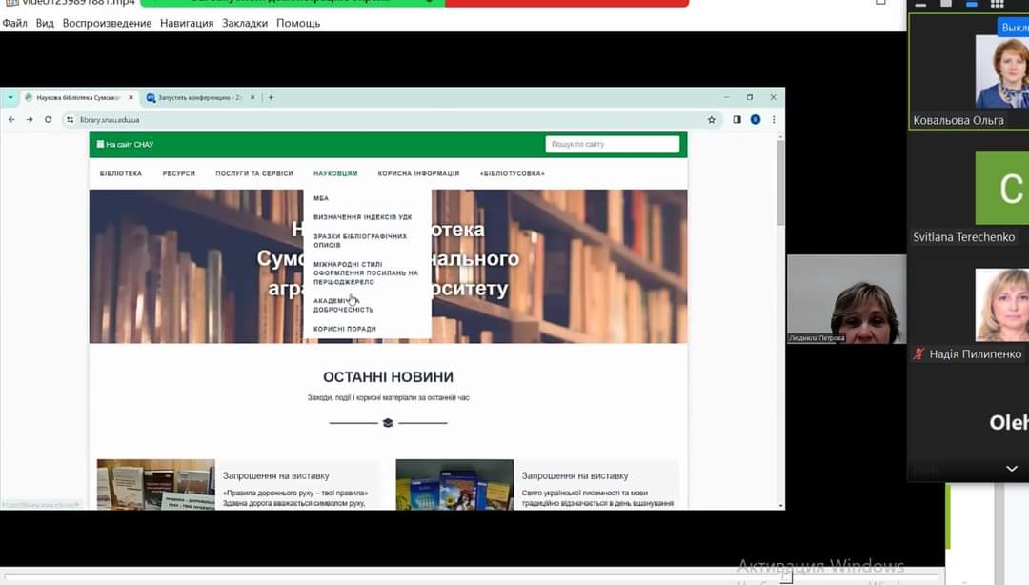Open Chrome profile avatar
This screenshot has width=1029, height=585.
tap(756, 119)
